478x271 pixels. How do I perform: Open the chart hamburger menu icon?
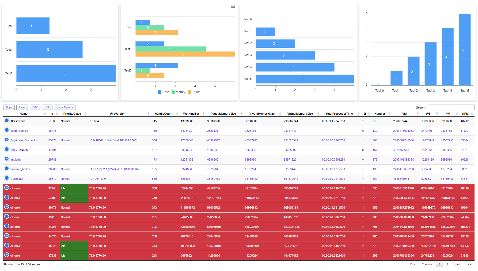tap(233, 6)
